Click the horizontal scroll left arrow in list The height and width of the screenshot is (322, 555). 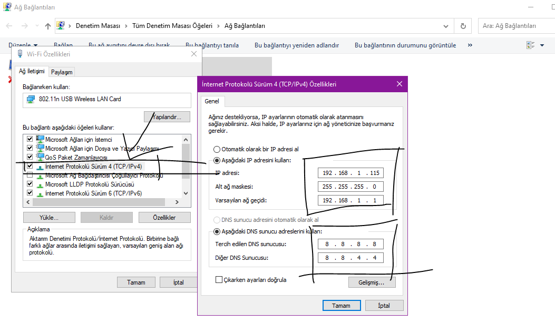28,202
